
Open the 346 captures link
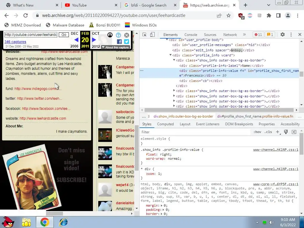pos(15,42)
